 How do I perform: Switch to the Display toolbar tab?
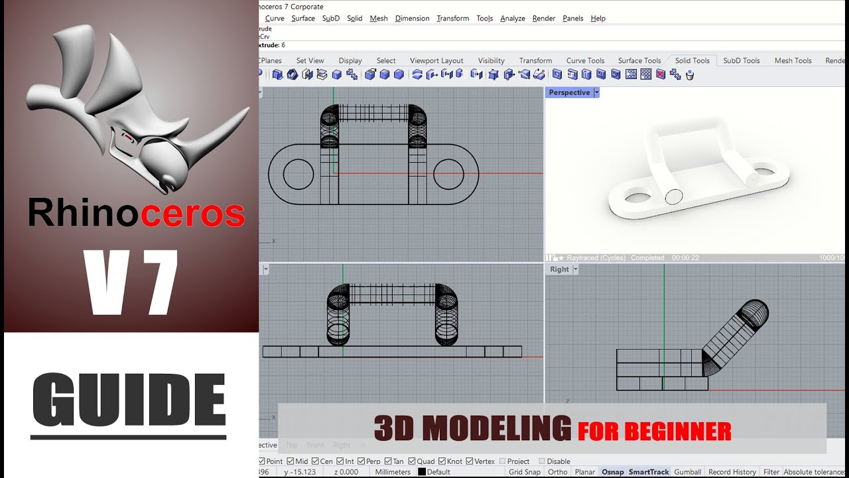(350, 60)
